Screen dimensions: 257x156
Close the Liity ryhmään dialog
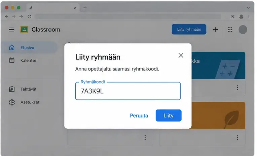[x=181, y=55]
